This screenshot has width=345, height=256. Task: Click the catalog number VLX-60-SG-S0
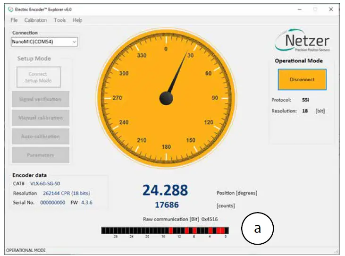(45, 184)
